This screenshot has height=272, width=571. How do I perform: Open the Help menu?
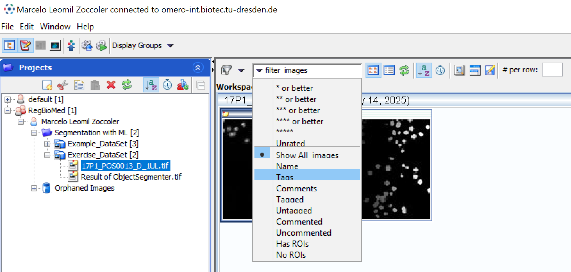[x=85, y=27]
